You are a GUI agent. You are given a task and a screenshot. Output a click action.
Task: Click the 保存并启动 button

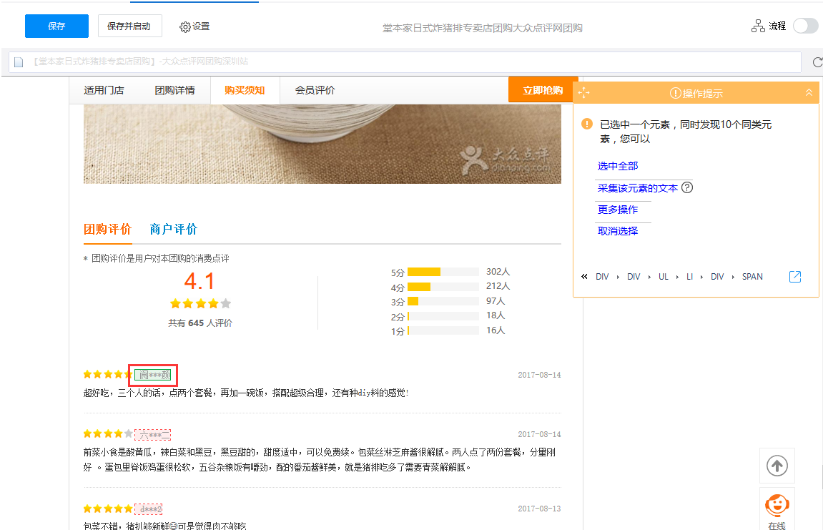point(129,26)
